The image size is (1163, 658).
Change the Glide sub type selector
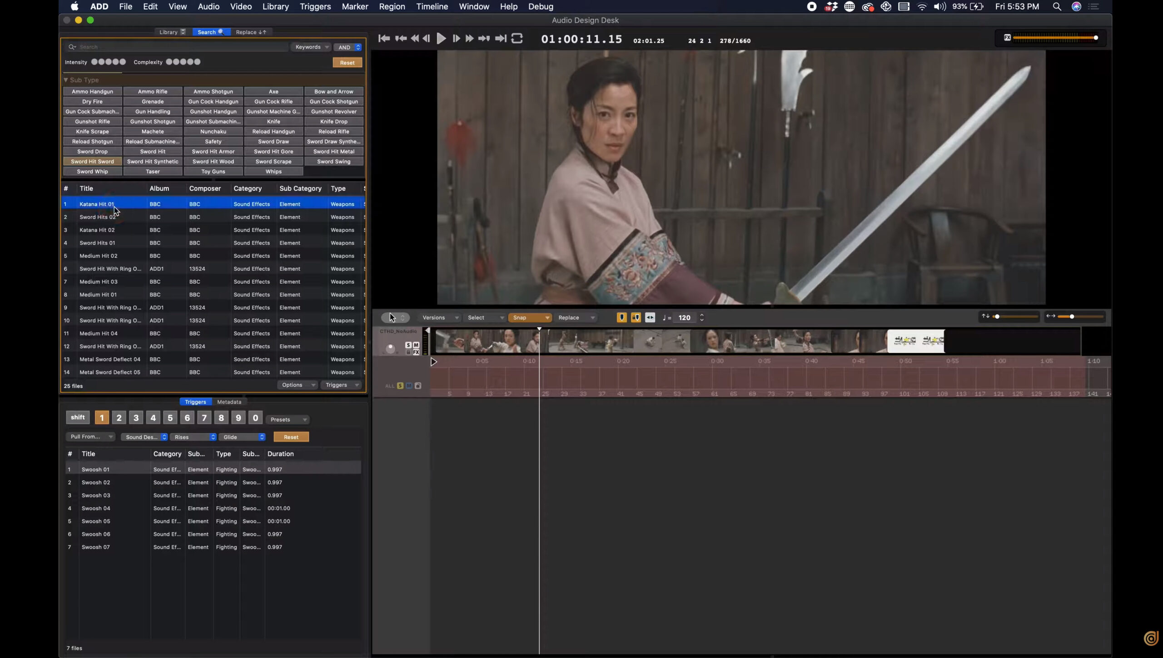coord(242,437)
